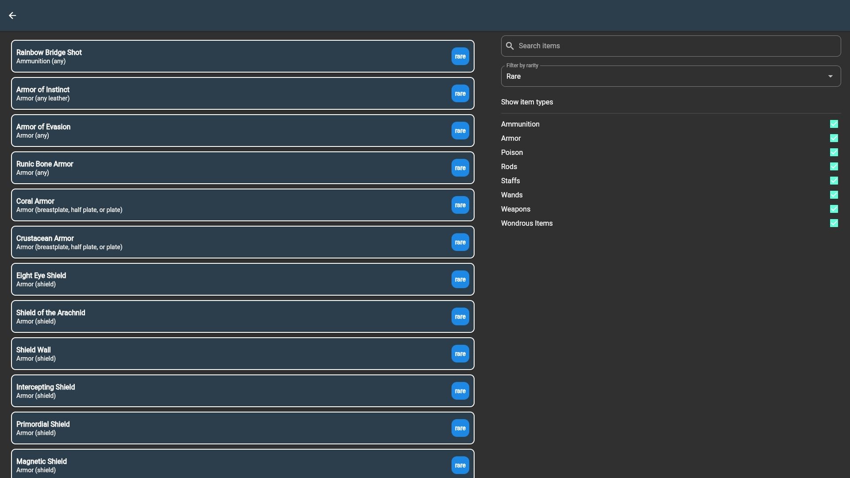
Task: Disable the Weapons item type checkbox
Action: 834,209
